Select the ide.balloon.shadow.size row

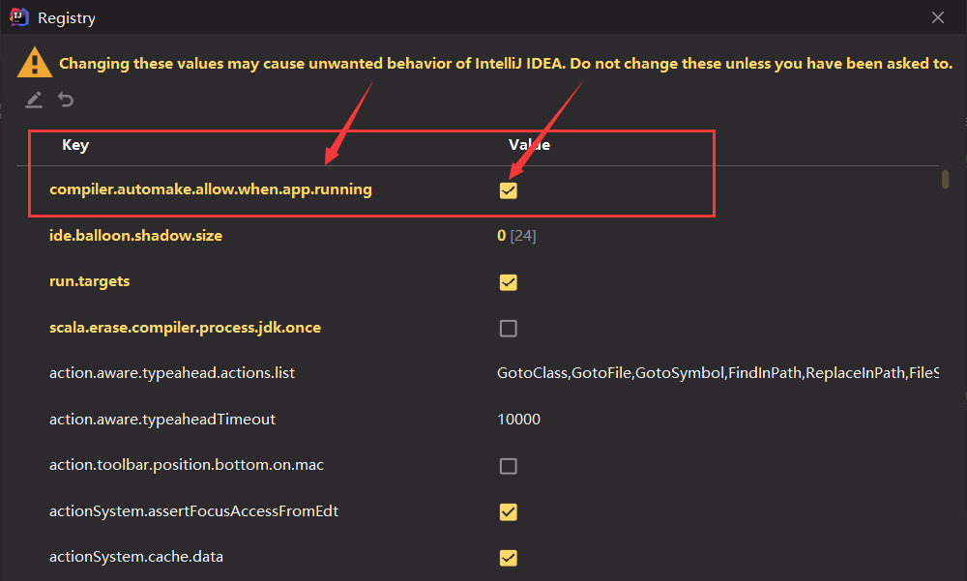(135, 236)
